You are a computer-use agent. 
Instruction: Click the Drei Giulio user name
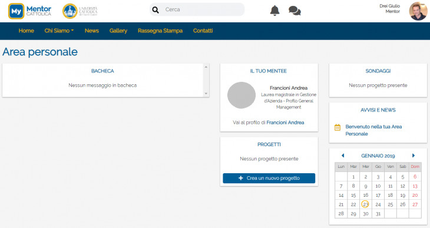click(x=389, y=6)
